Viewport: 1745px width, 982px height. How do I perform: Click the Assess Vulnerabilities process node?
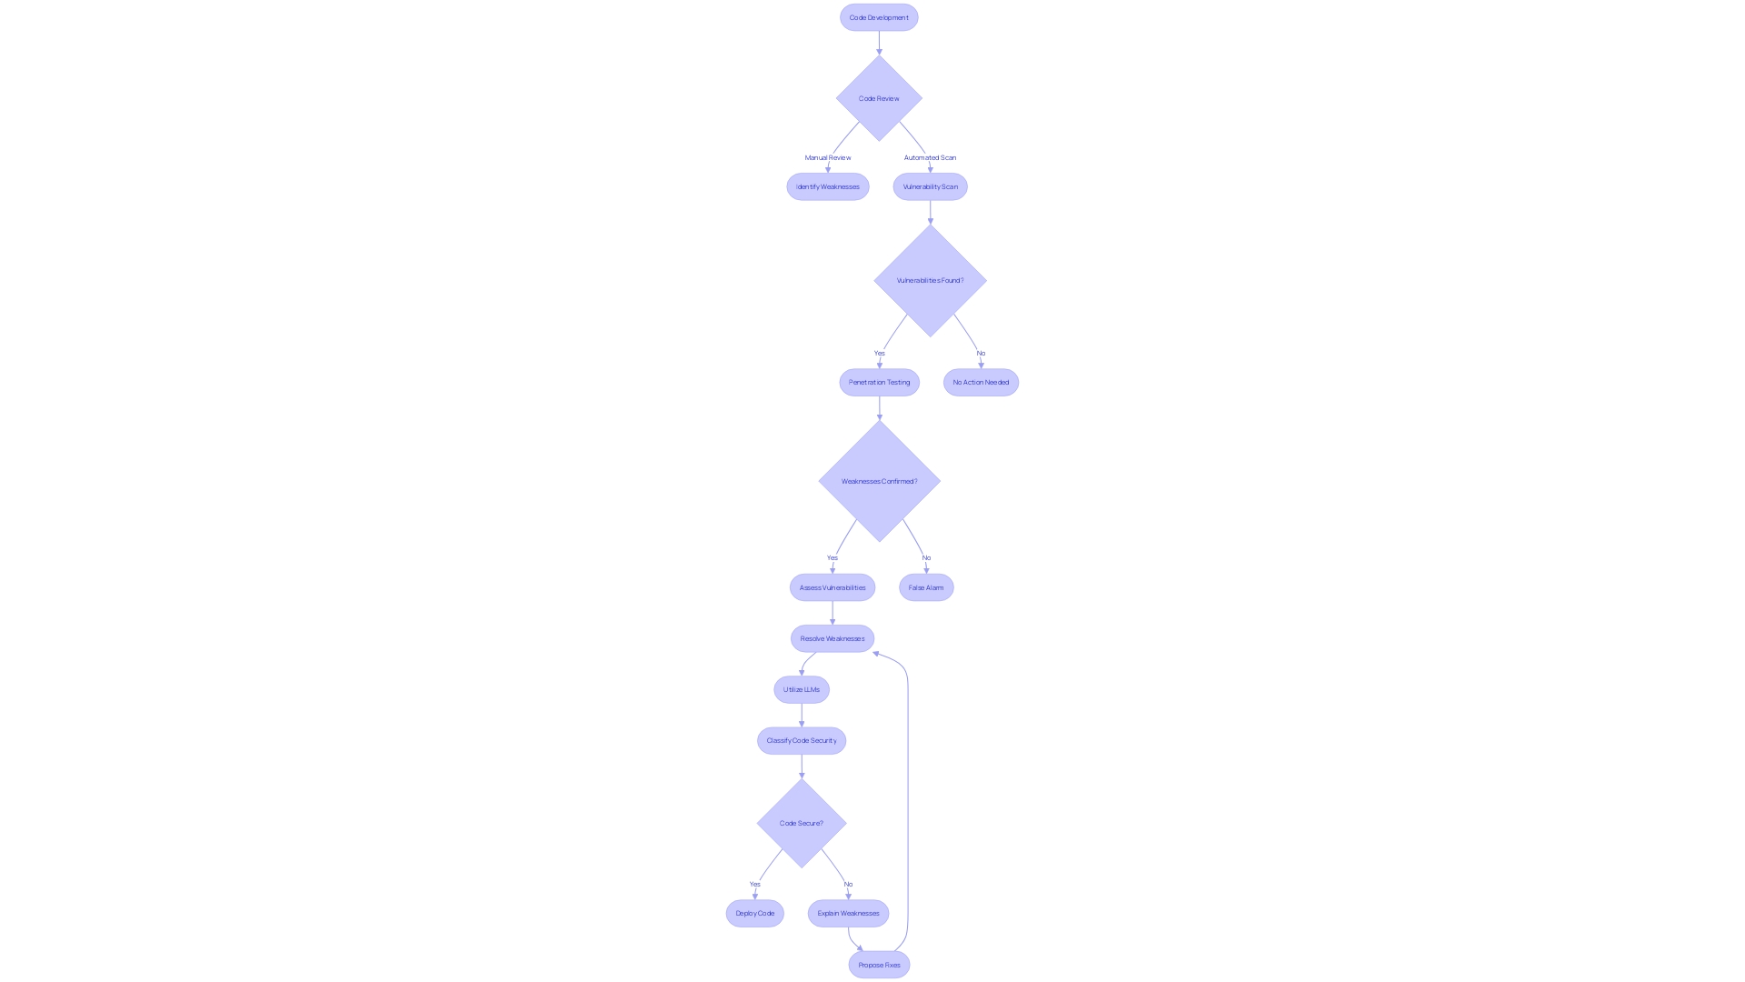coord(832,587)
